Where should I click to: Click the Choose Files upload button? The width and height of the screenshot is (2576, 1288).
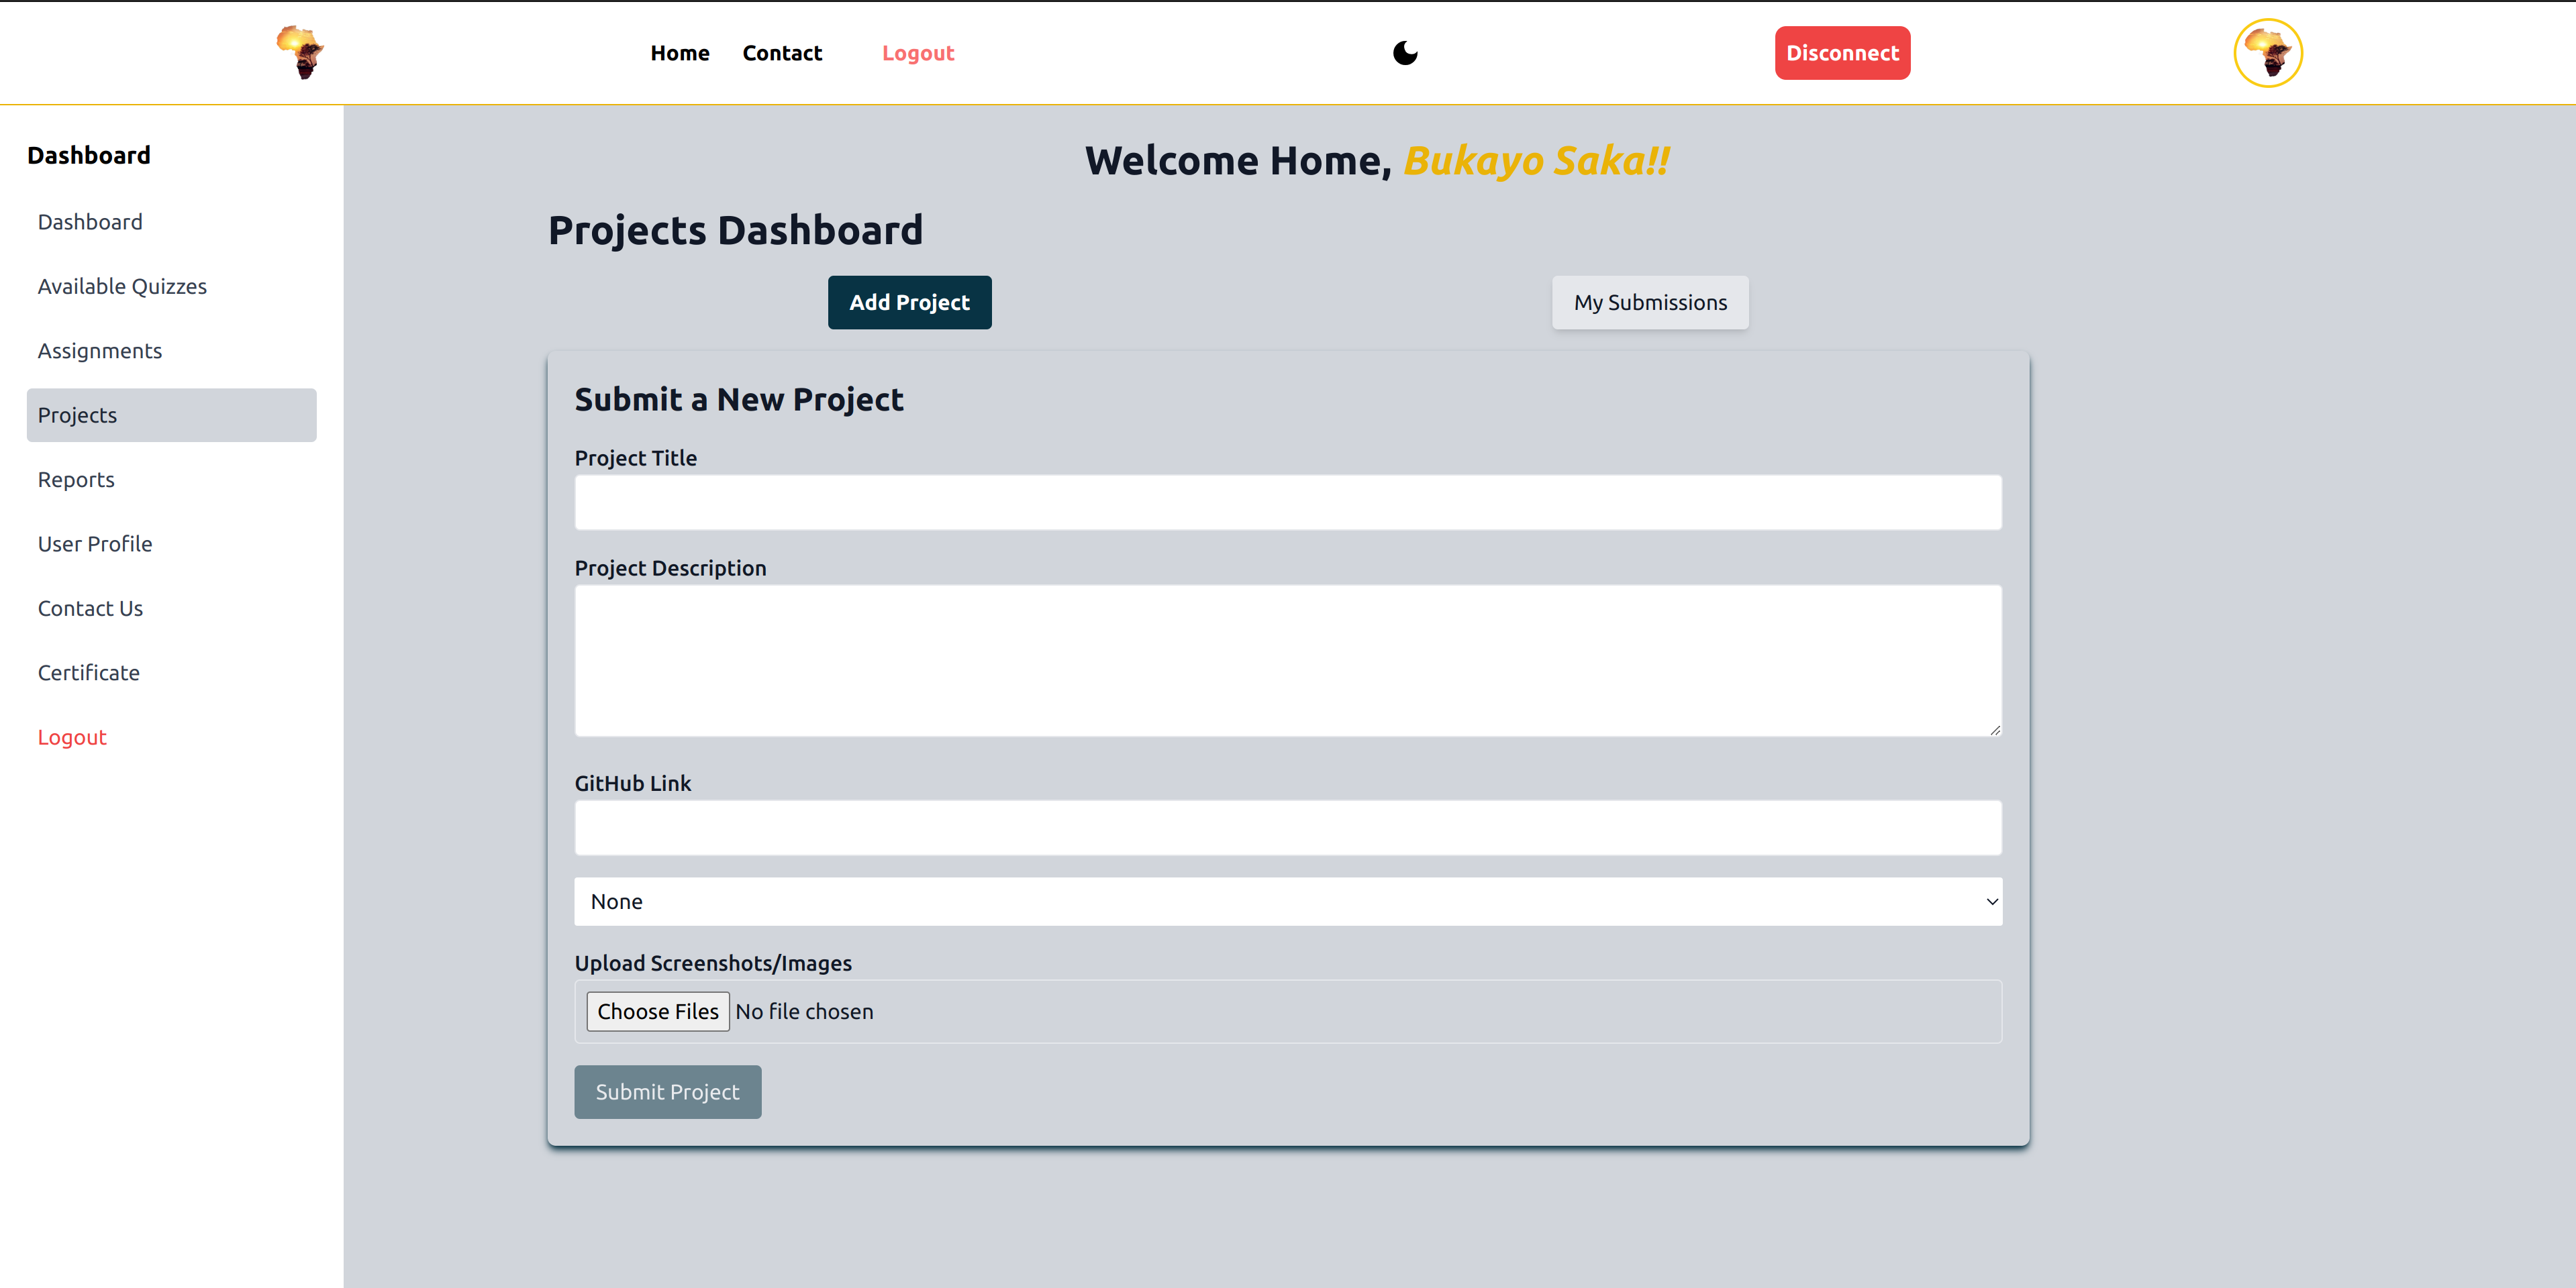[x=657, y=1011]
